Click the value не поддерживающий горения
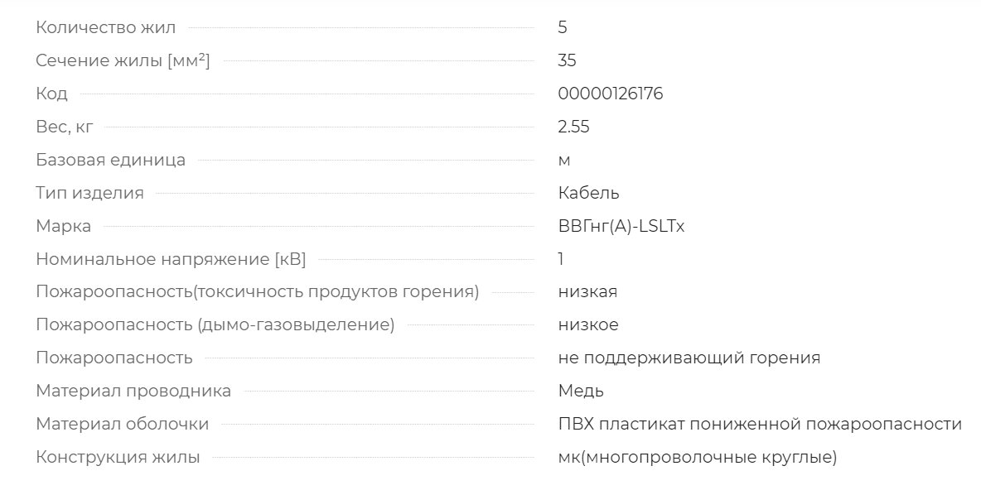This screenshot has width=981, height=490. click(x=689, y=358)
